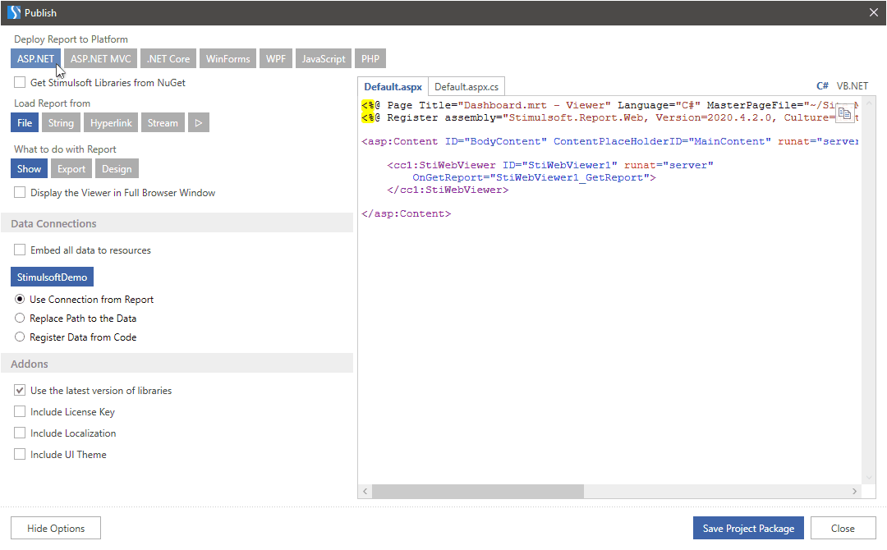The image size is (887, 550).
Task: Load report from File
Action: tap(25, 122)
